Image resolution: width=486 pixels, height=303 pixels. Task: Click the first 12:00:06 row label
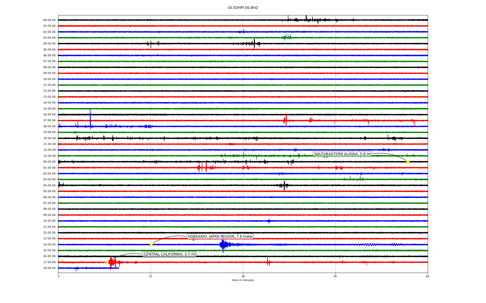click(x=49, y=91)
